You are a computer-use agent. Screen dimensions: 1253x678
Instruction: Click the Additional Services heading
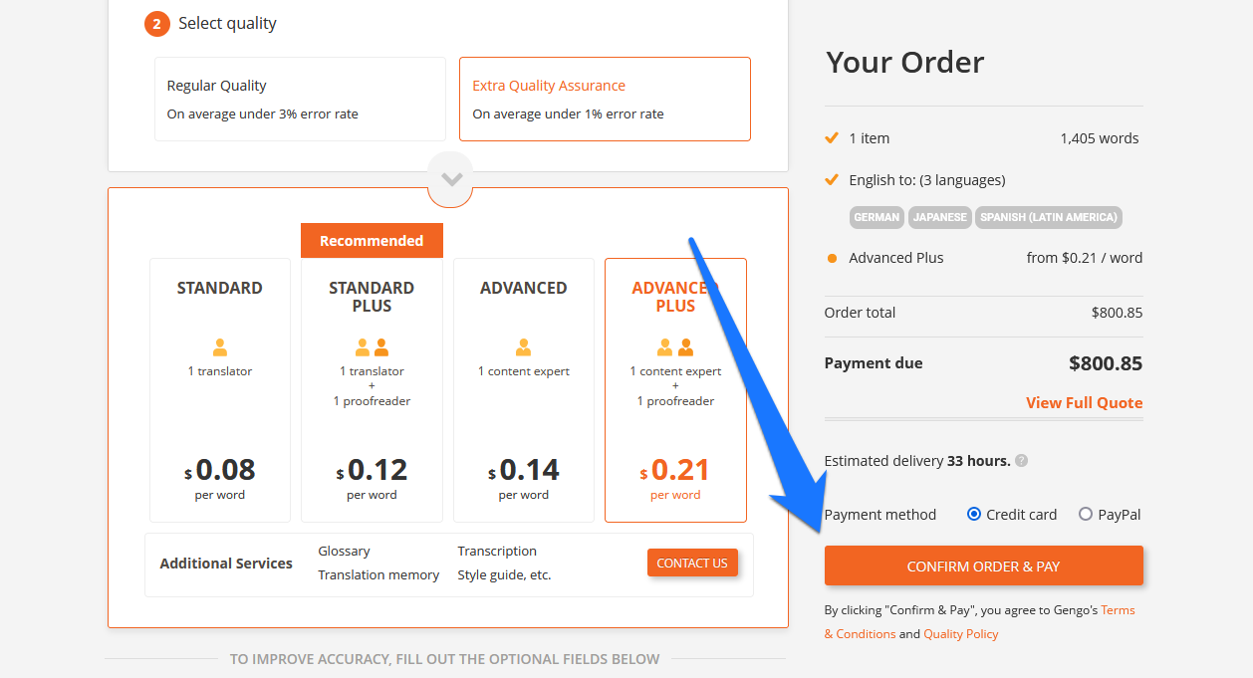point(226,563)
